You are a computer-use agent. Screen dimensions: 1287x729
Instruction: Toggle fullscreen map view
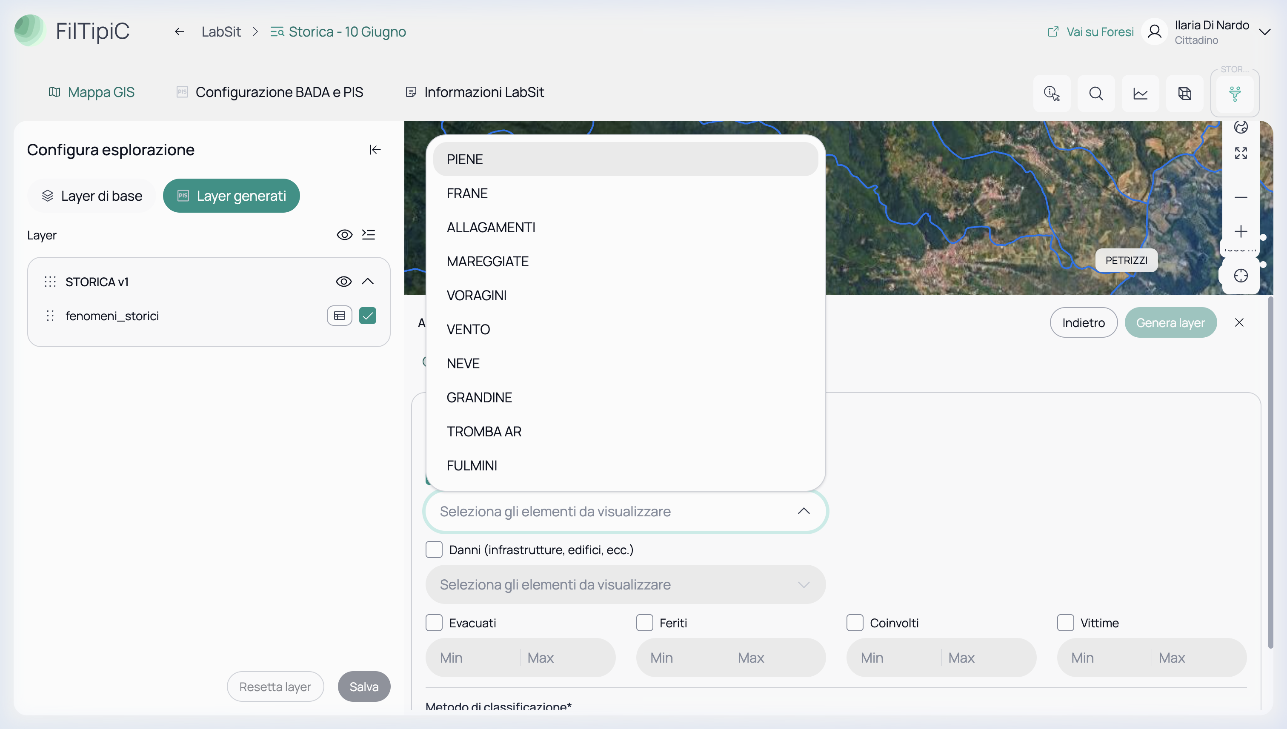pyautogui.click(x=1241, y=153)
